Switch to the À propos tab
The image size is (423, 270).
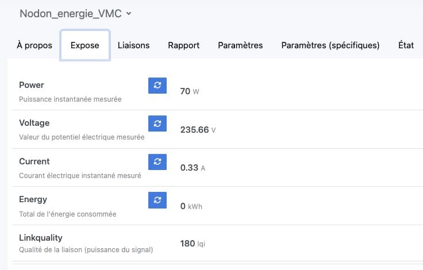[34, 45]
